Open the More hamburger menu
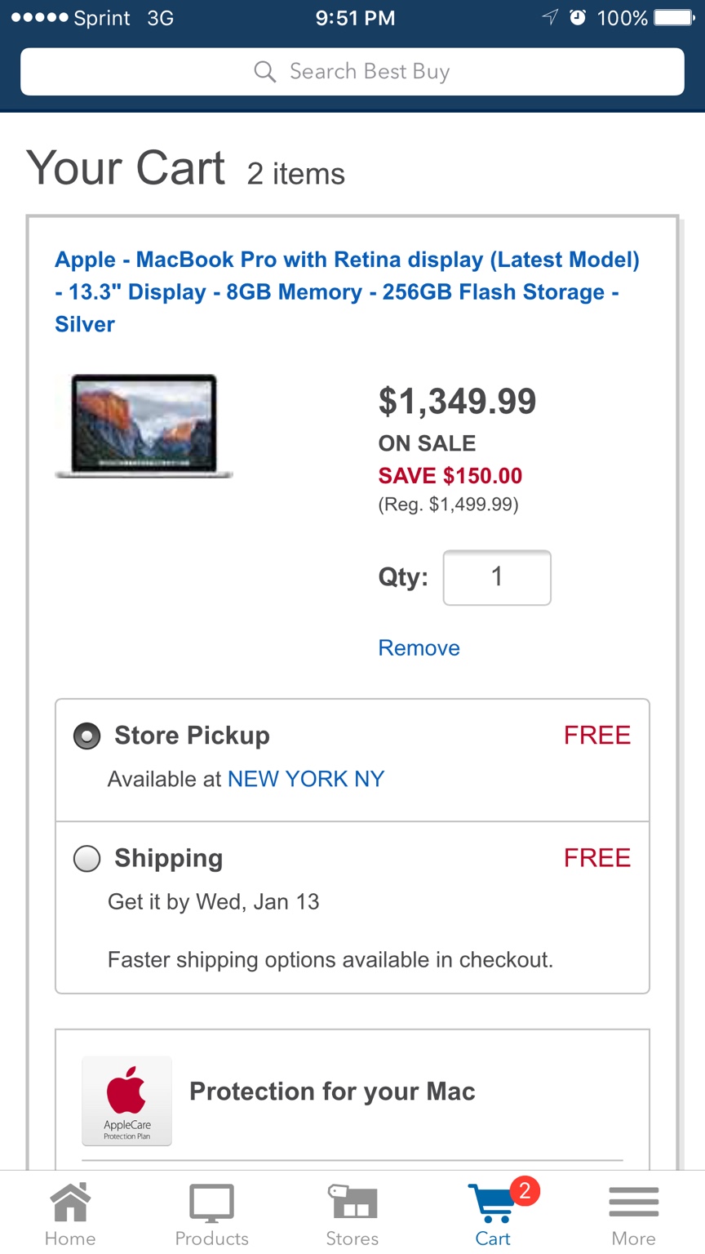Screen dimensions: 705x1254 [633, 1203]
